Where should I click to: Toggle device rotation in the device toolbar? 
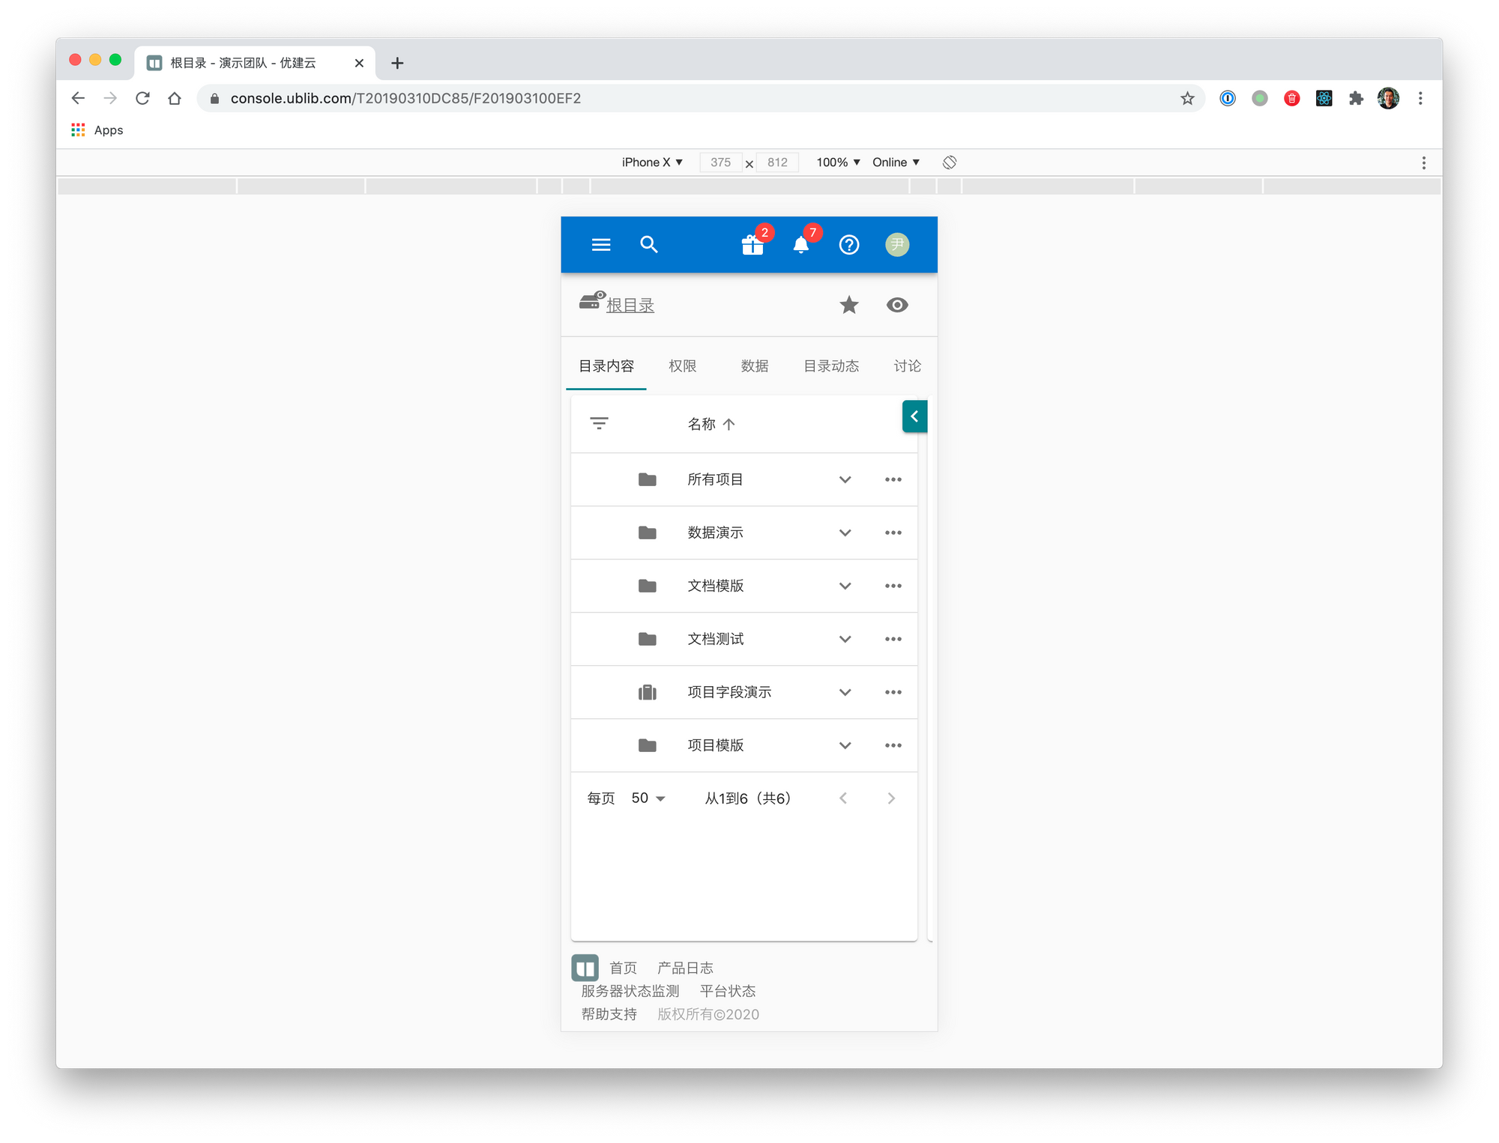(950, 163)
